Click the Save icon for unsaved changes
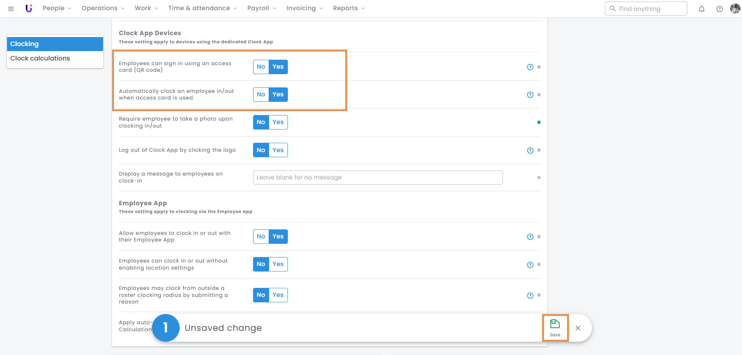Image resolution: width=742 pixels, height=355 pixels. (x=555, y=328)
